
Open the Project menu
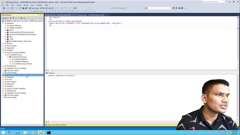[x=19, y=5]
